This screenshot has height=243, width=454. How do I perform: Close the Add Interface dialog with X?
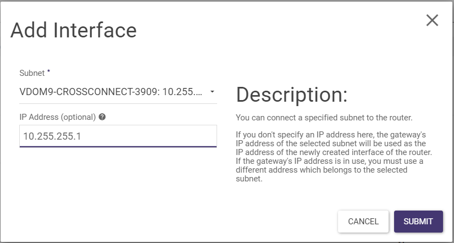click(432, 21)
